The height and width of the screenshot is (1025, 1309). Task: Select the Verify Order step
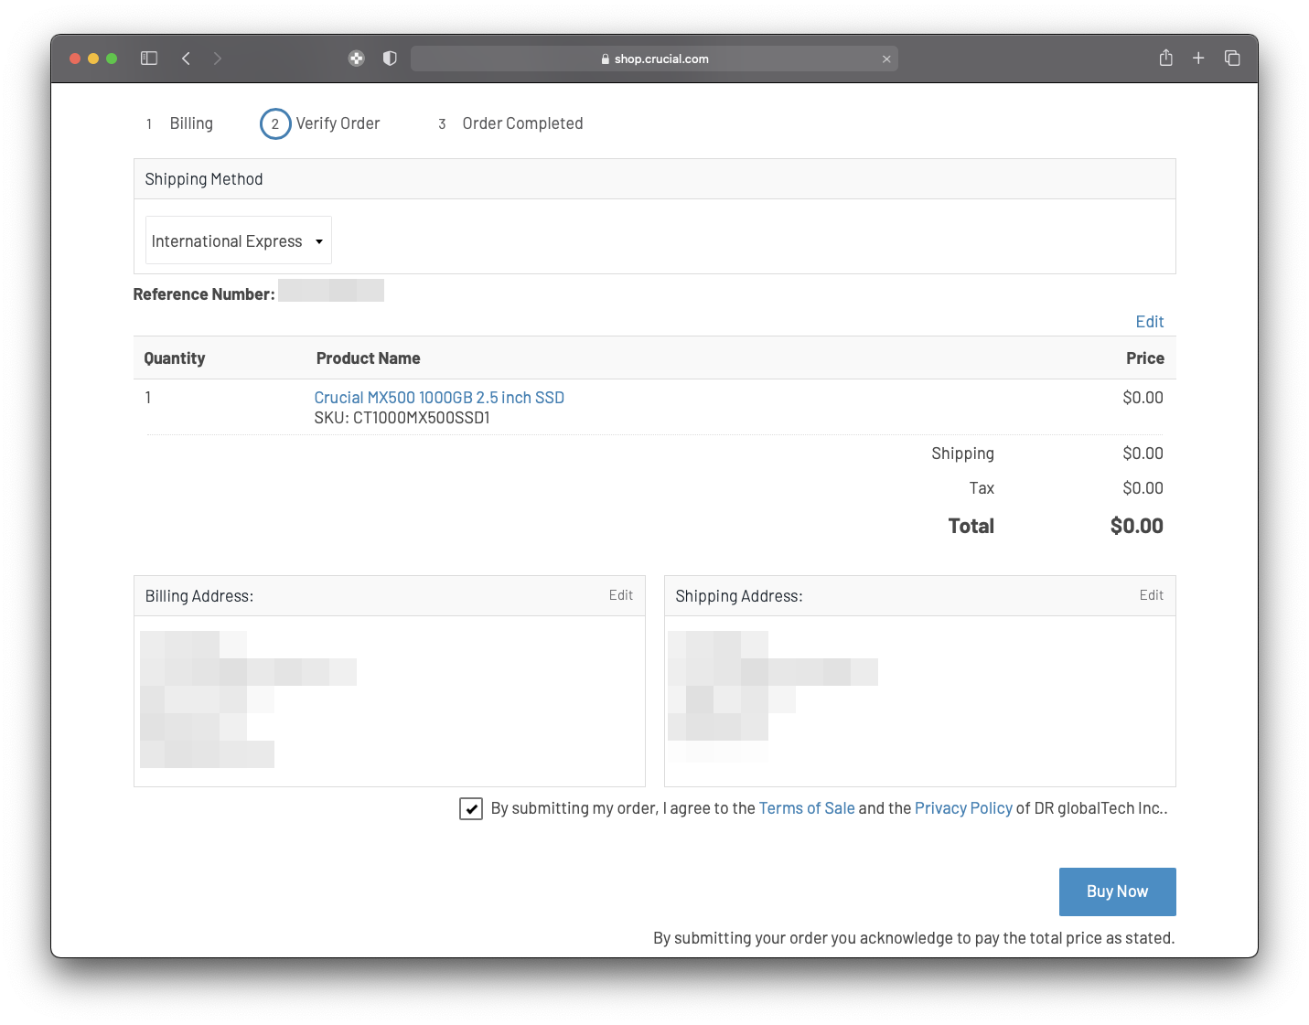point(338,123)
